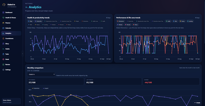Enable Momentum chip in Health & productivity trends

(85, 21)
